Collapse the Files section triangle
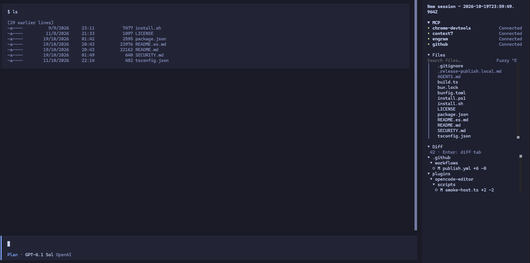This screenshot has height=263, width=530. (x=429, y=55)
